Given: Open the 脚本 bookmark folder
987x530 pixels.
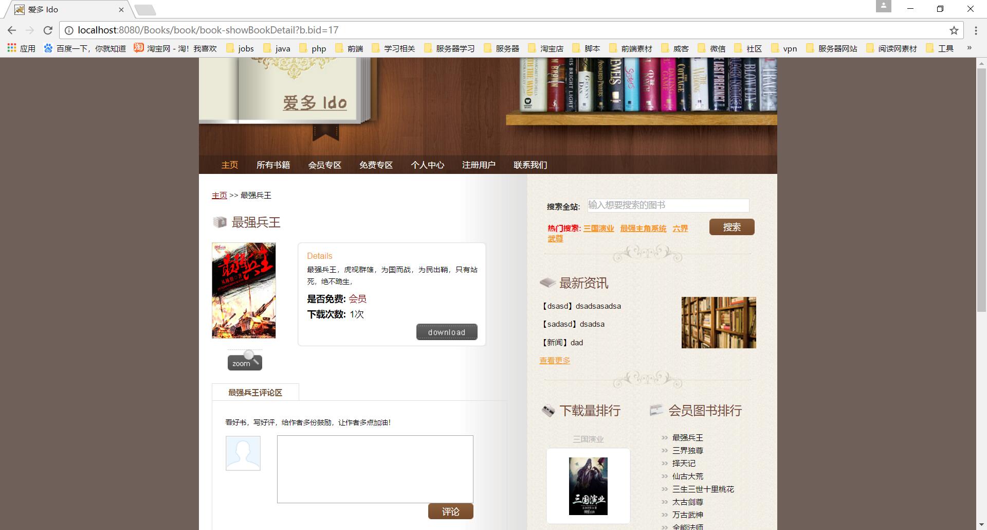Looking at the screenshot, I should pyautogui.click(x=586, y=48).
